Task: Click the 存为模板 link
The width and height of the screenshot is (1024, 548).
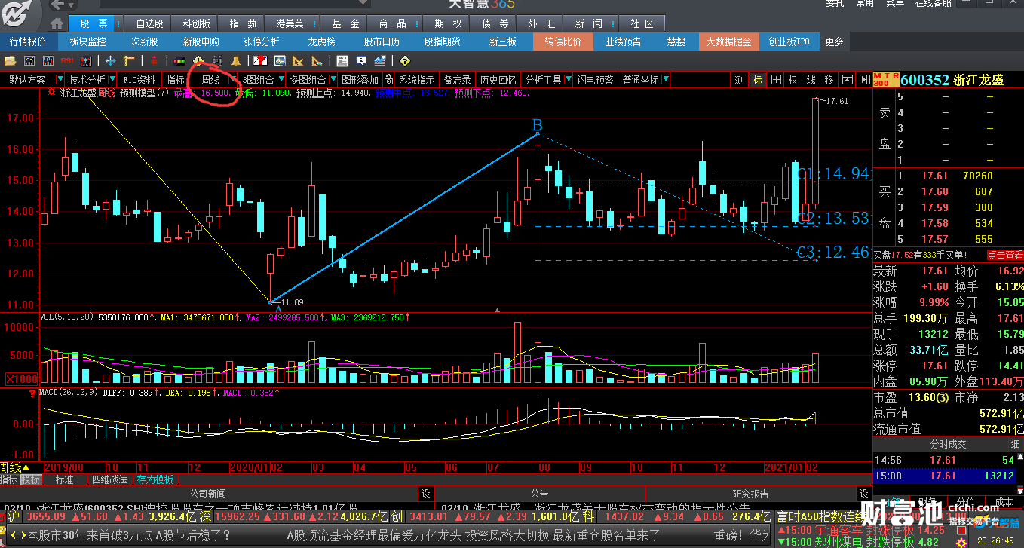Action: point(155,479)
